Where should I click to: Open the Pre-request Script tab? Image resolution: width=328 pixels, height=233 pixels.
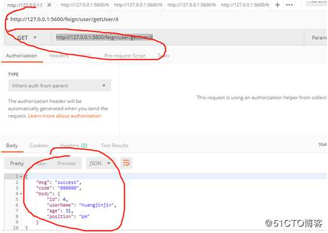click(125, 56)
